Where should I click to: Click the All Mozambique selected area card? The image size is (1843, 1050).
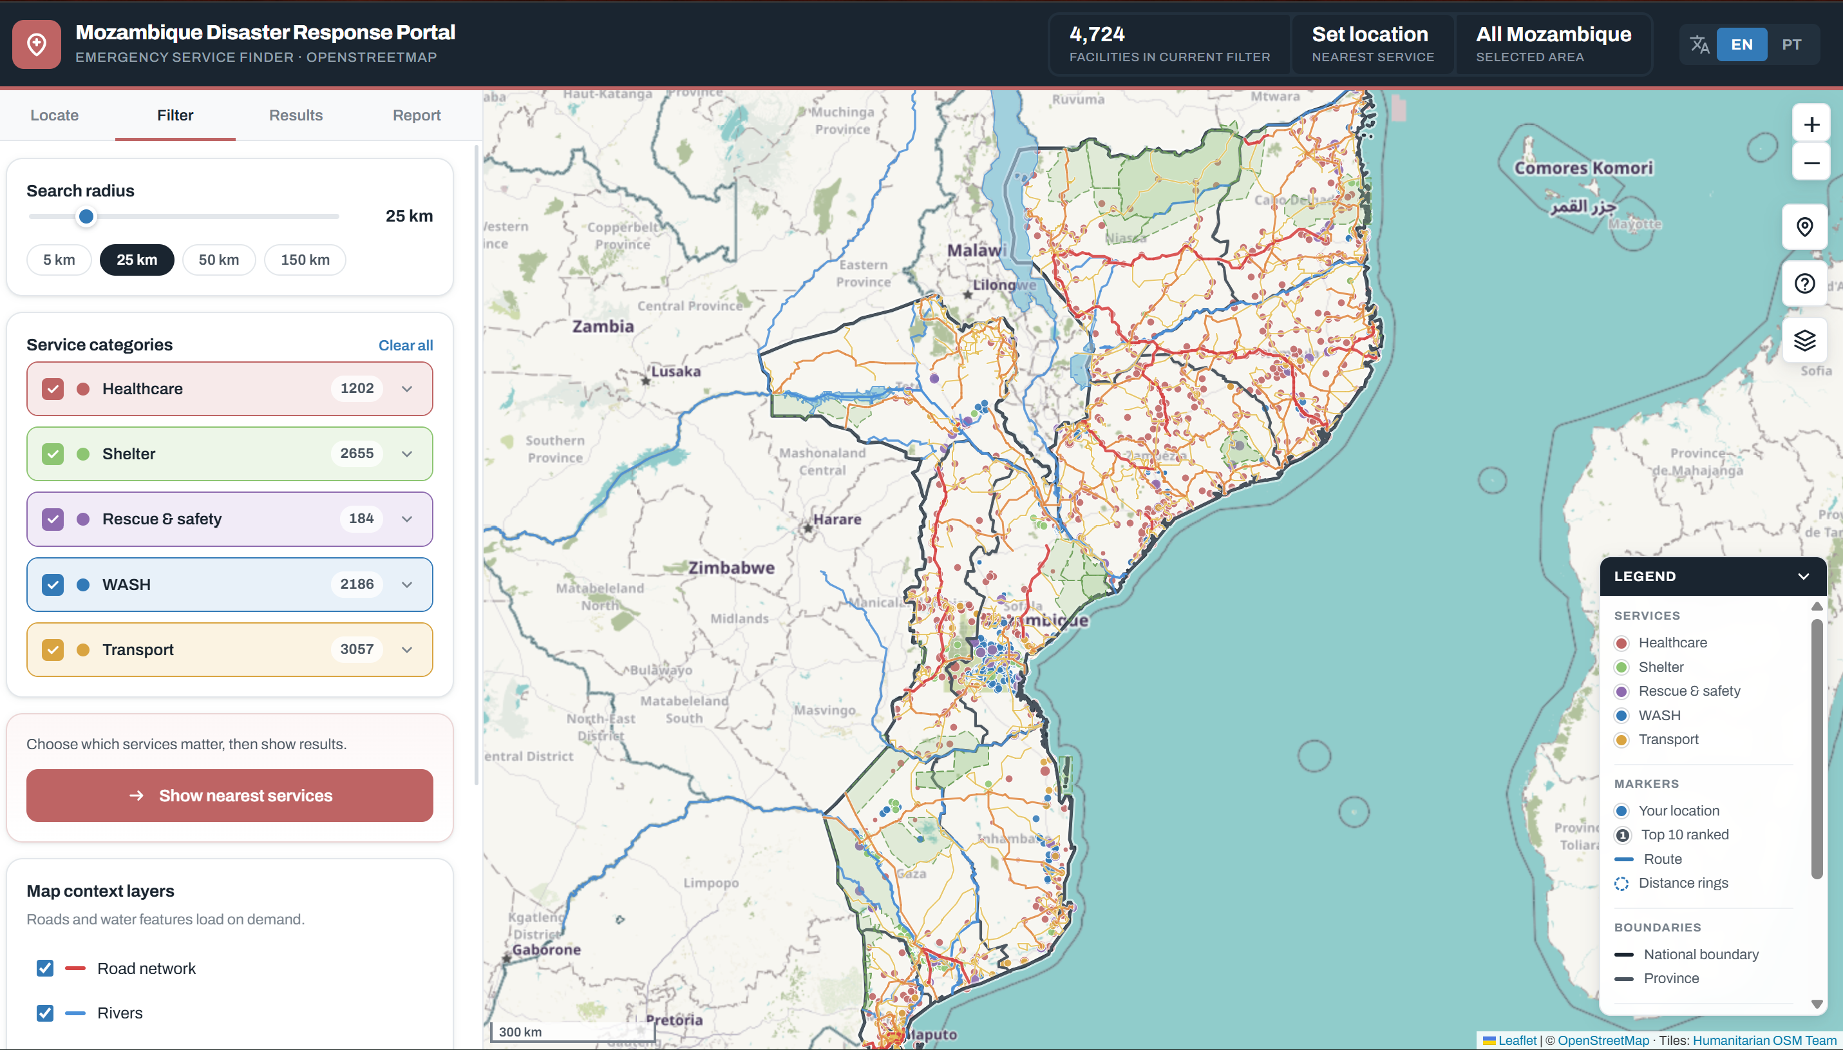pyautogui.click(x=1553, y=44)
